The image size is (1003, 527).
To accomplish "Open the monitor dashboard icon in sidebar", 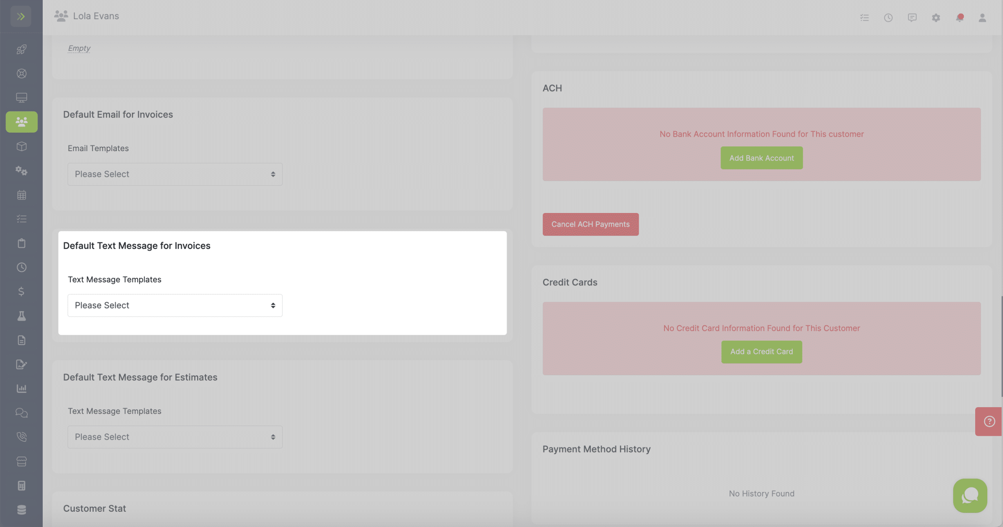I will point(22,98).
